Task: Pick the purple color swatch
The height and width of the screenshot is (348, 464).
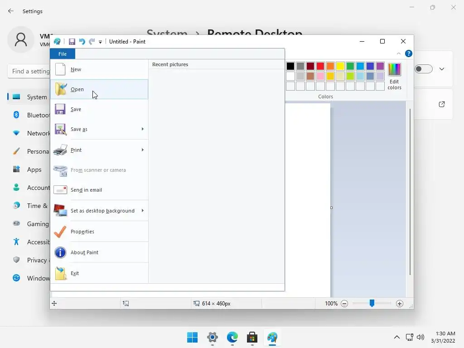Action: point(380,66)
